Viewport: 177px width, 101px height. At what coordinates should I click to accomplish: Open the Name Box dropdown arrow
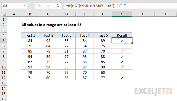24,5
